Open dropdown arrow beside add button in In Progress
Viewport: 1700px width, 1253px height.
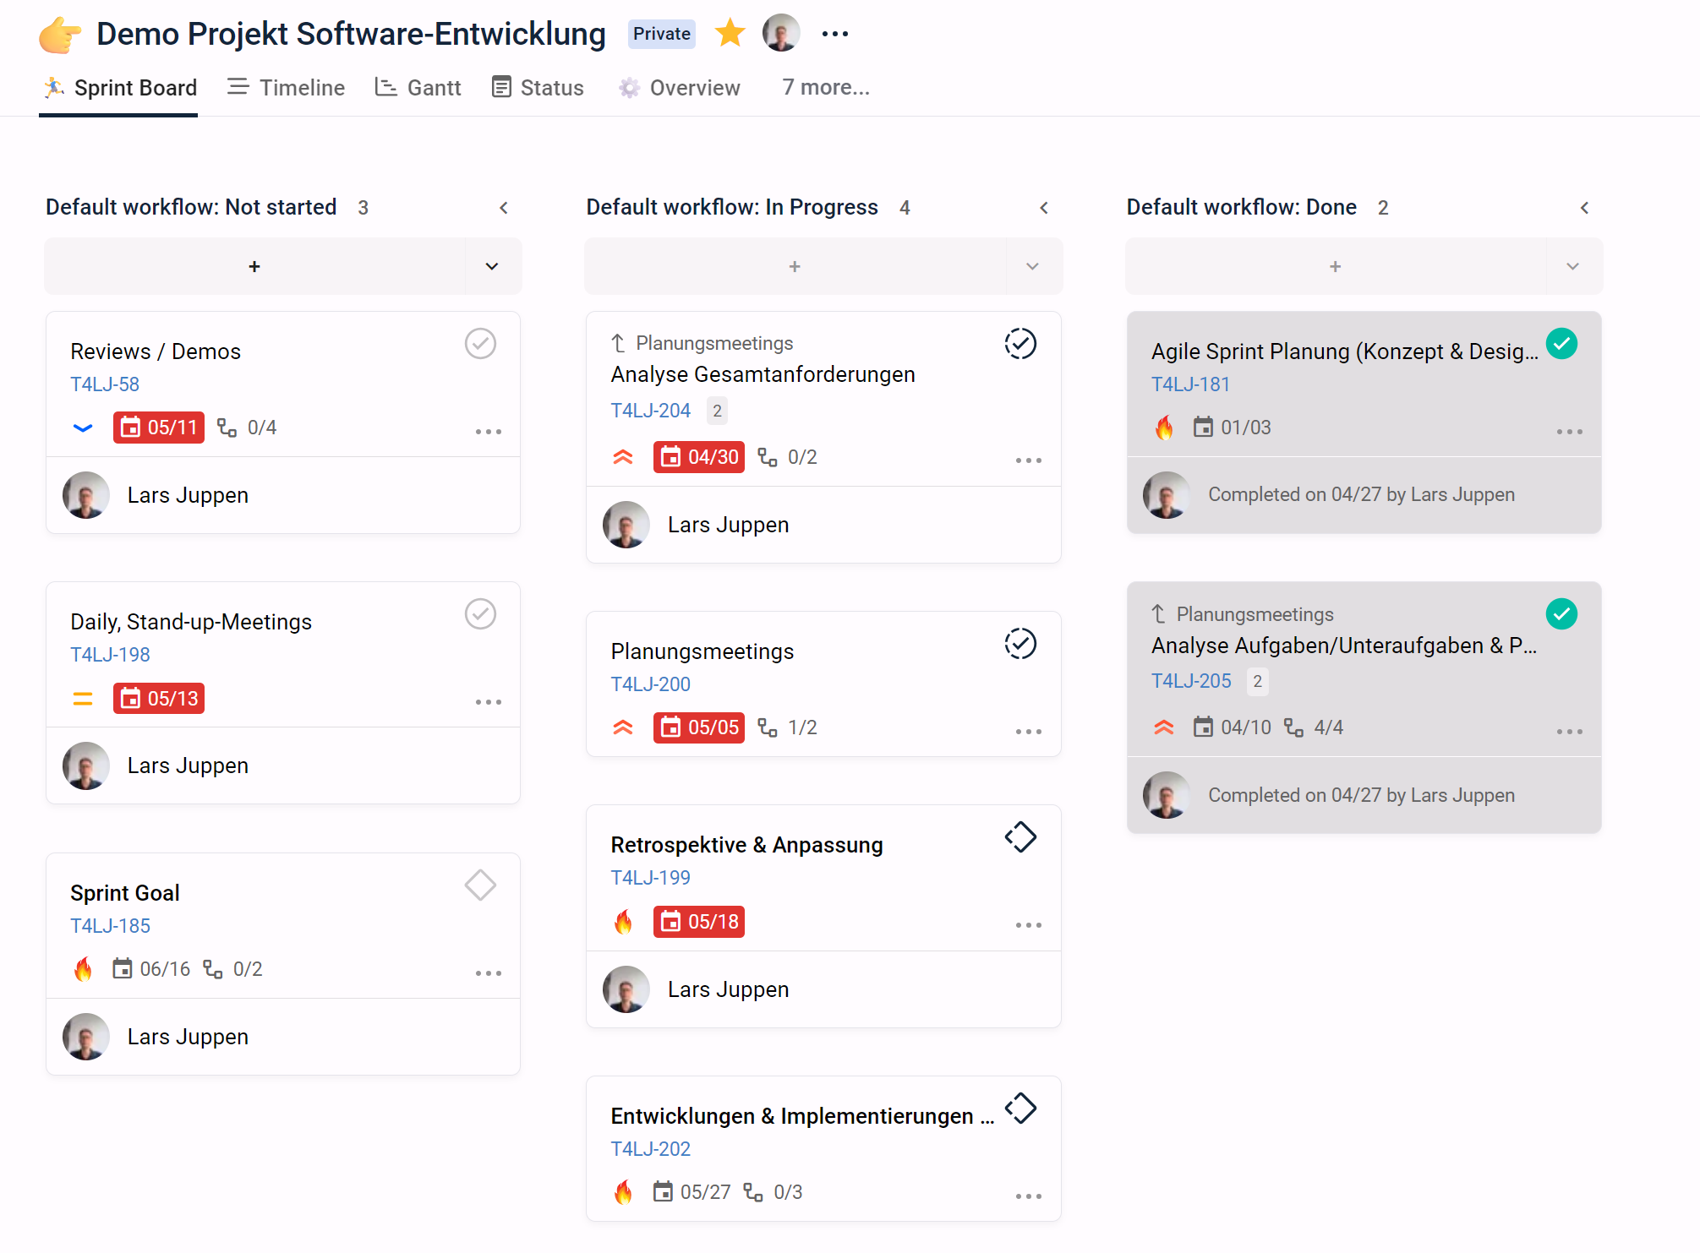[1032, 266]
